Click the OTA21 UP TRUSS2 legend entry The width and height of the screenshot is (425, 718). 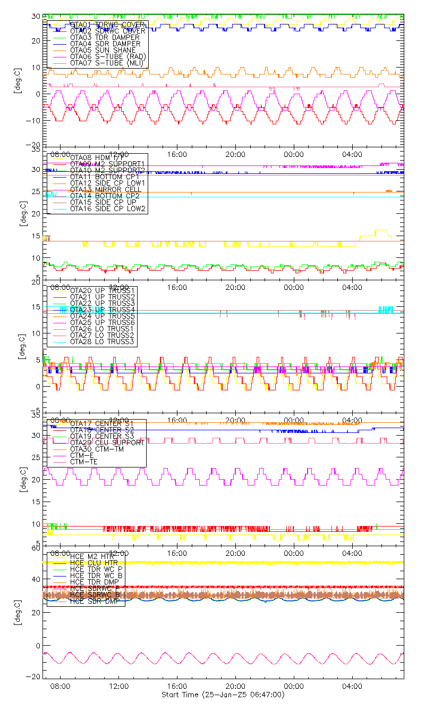pos(103,297)
